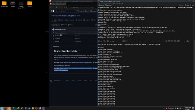Go back in the Firefox browser

[x=51, y=7]
